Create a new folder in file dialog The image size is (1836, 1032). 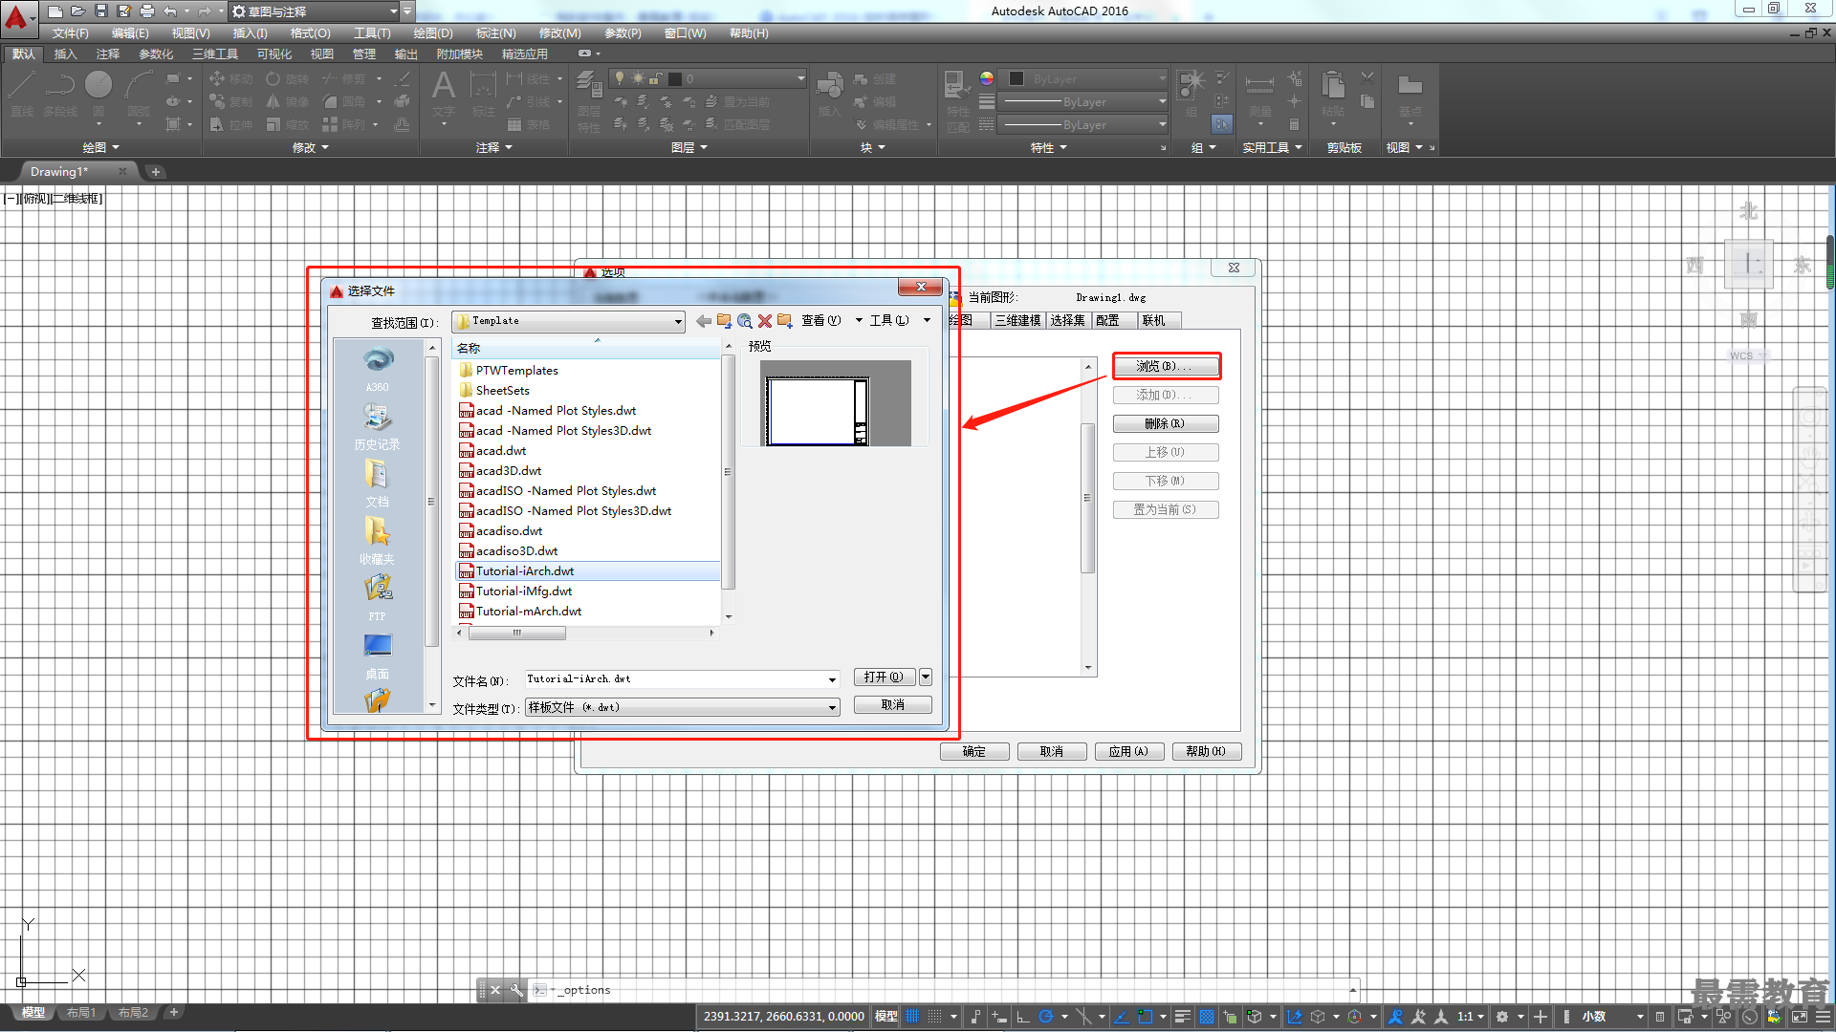click(x=785, y=321)
